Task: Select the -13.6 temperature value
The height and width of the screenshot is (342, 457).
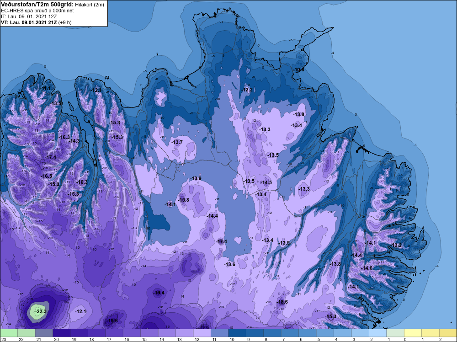Action: pyautogui.click(x=229, y=264)
